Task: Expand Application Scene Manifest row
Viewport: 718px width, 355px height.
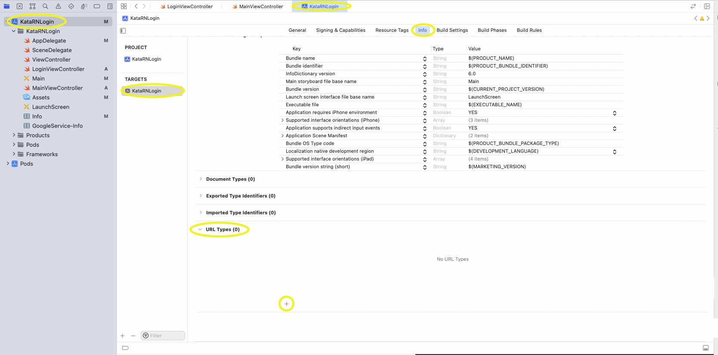Action: tap(282, 136)
